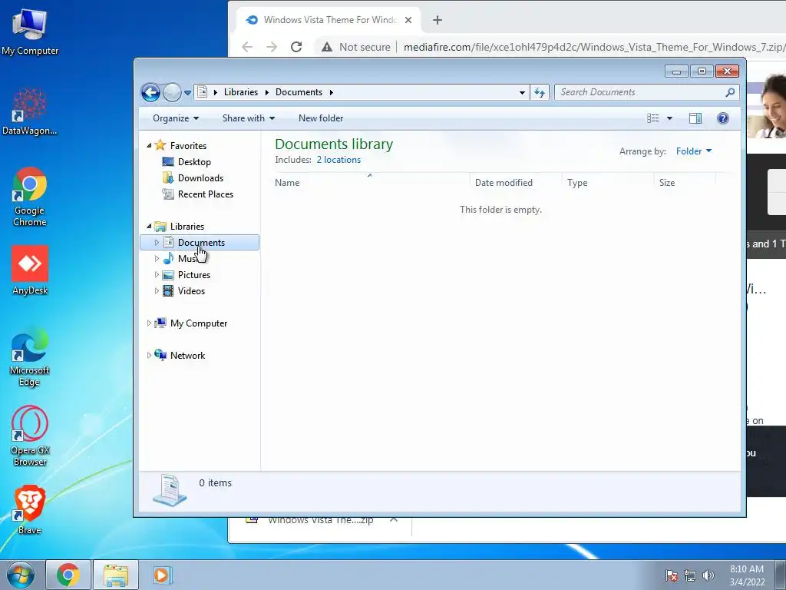This screenshot has height=590, width=786.
Task: Open My Computer desktop icon
Action: [x=30, y=31]
